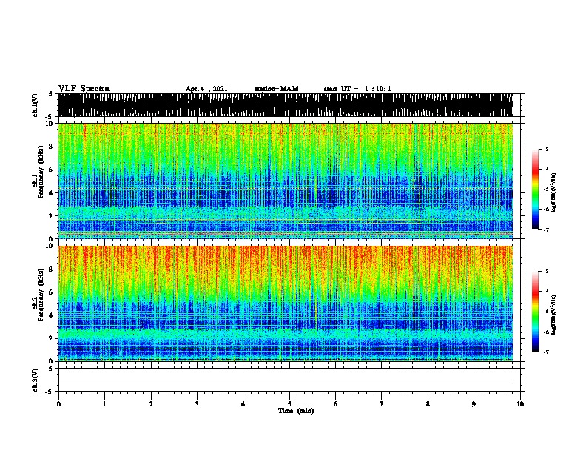Select the "start UT = 1:10:1" text
Viewport: 586px width, 453px height.
[357, 89]
